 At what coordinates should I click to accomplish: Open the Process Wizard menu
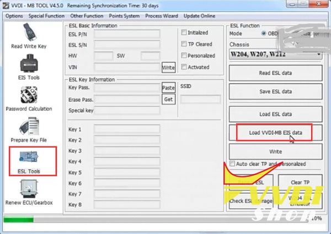(162, 16)
